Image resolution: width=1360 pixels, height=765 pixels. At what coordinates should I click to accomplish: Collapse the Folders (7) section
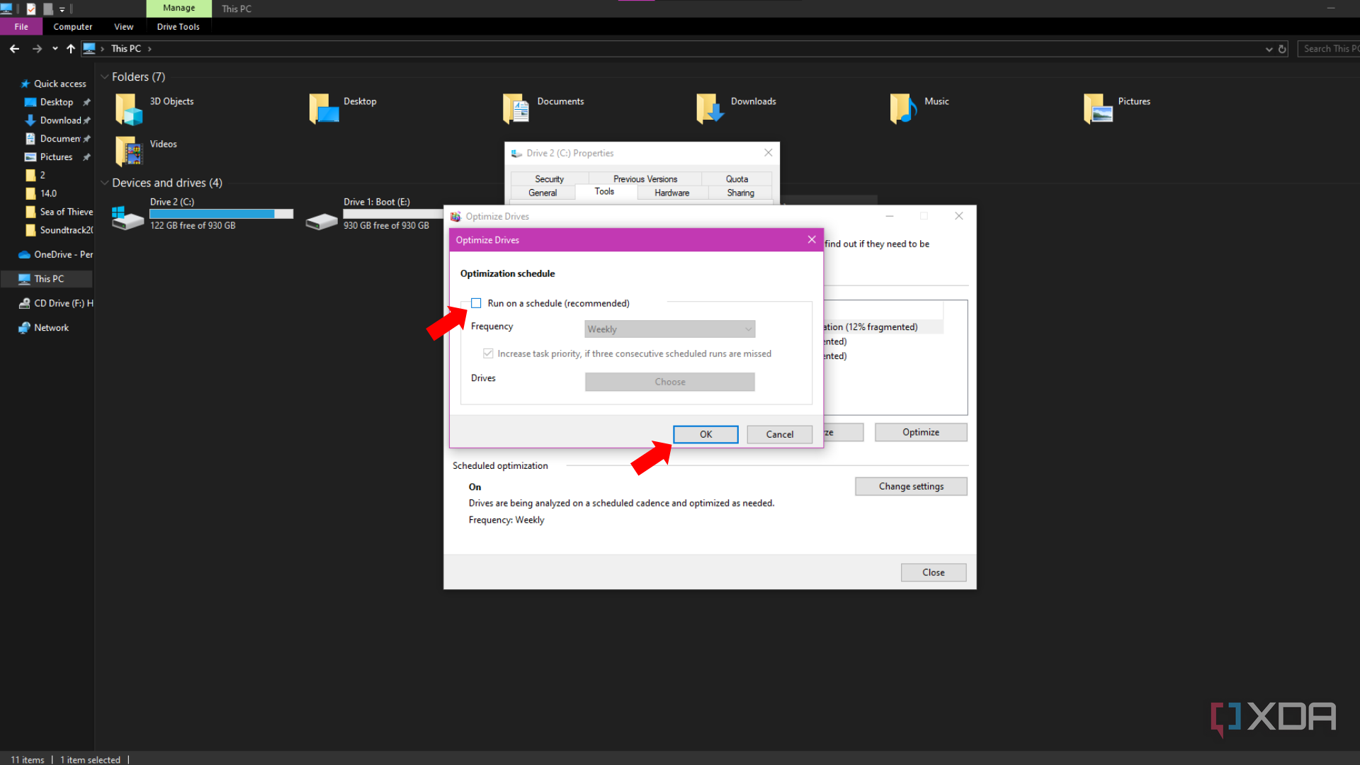[x=105, y=76]
